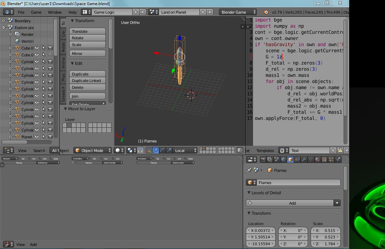The height and width of the screenshot is (249, 385).
Task: Switch to the Phys tool shelf tab
Action: tap(63, 77)
